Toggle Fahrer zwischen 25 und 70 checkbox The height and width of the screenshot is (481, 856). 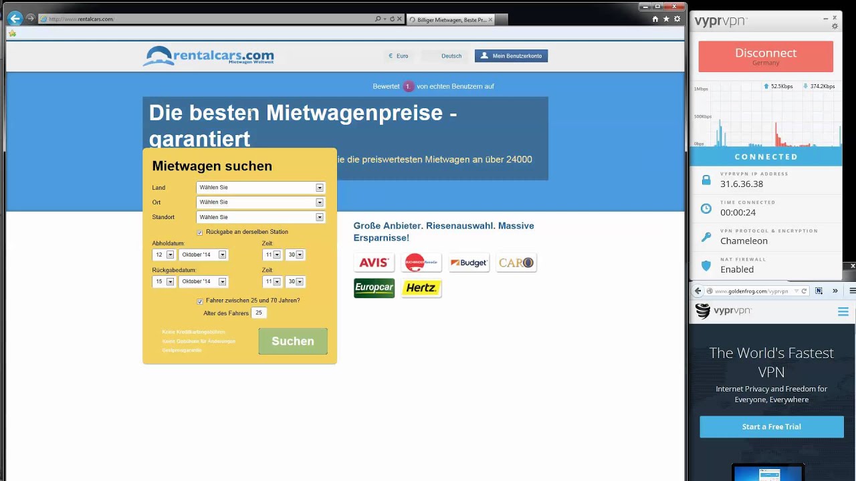pyautogui.click(x=200, y=301)
